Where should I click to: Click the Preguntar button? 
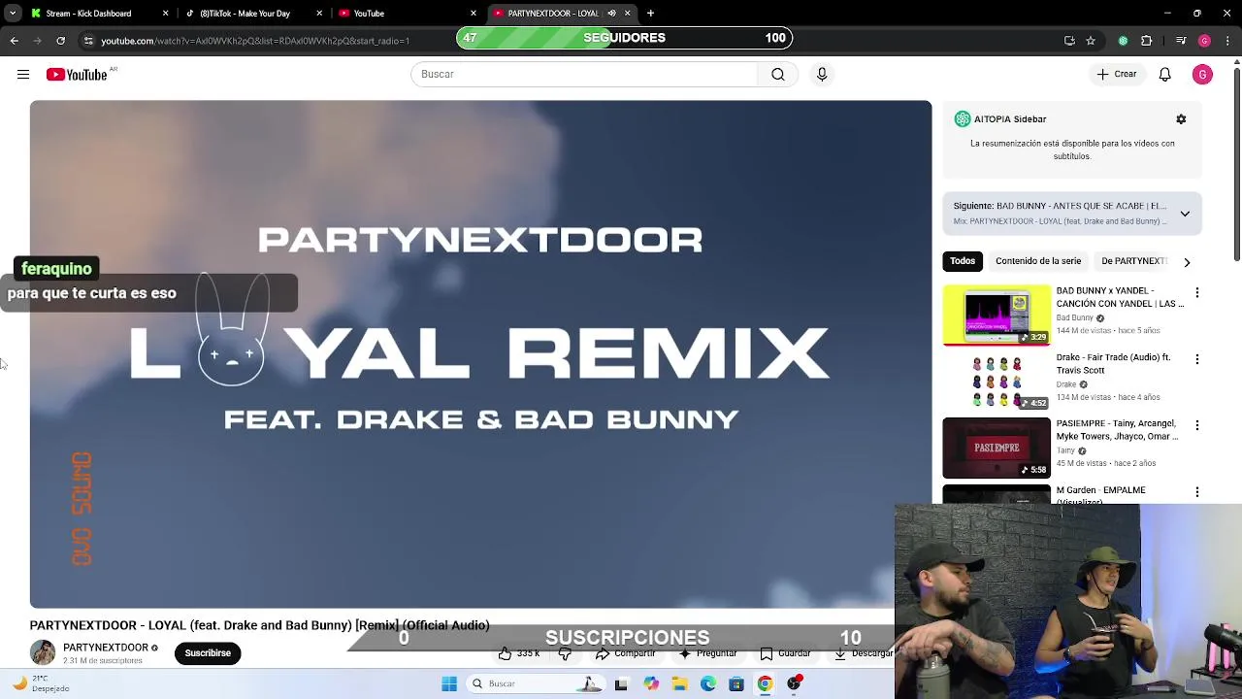(708, 654)
